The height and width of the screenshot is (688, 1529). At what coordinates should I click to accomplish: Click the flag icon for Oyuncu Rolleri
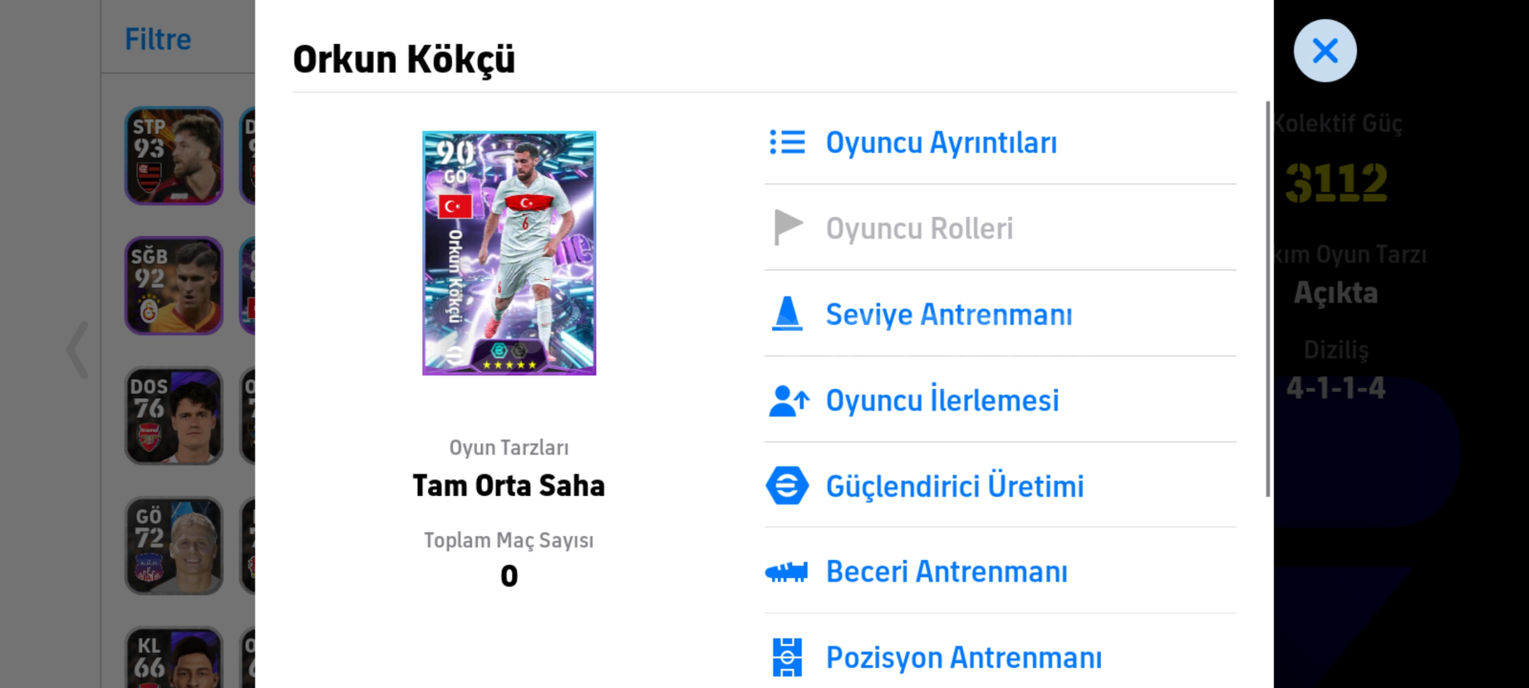pos(787,227)
